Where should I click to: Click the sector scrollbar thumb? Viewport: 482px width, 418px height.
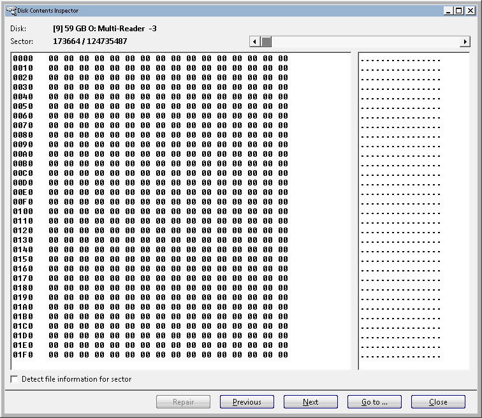pos(266,42)
